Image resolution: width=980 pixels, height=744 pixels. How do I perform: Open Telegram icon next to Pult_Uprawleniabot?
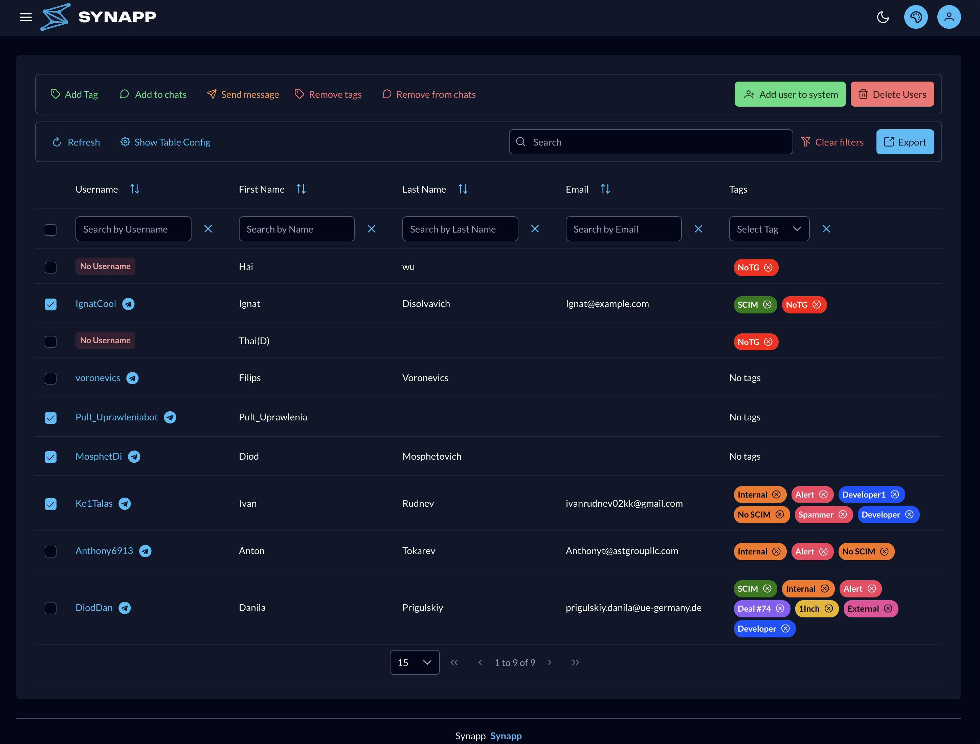tap(170, 417)
